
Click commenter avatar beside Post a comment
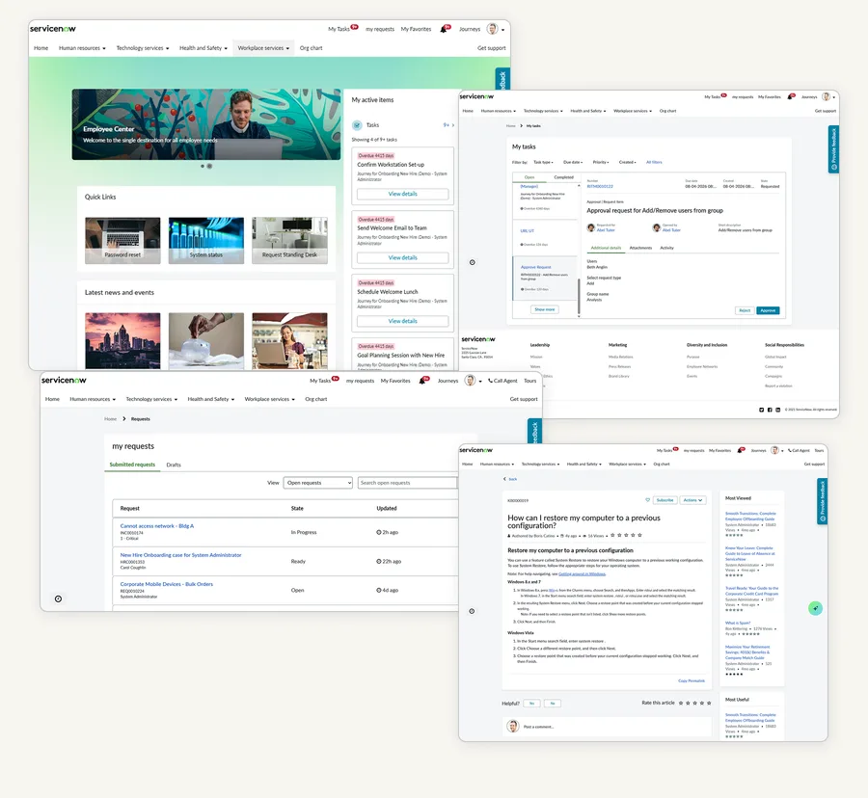(x=513, y=726)
